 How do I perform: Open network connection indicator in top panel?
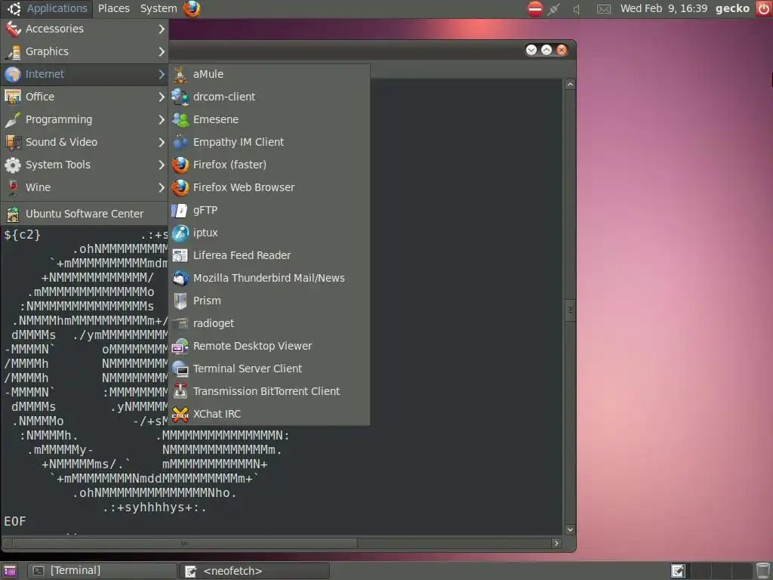click(554, 8)
